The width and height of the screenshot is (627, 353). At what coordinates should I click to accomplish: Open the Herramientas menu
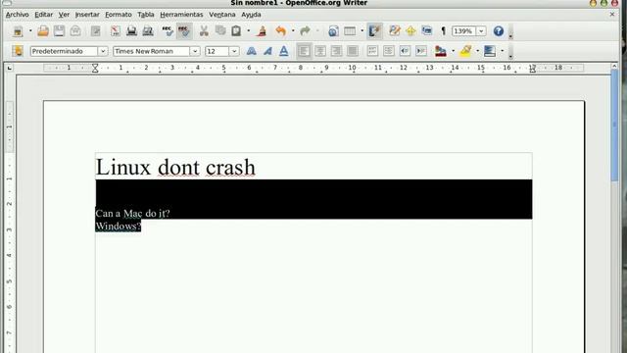pyautogui.click(x=181, y=15)
